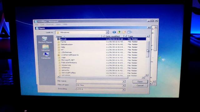Click the Microsoft.NET folder name
The height and width of the screenshot is (112, 200).
coord(68,60)
